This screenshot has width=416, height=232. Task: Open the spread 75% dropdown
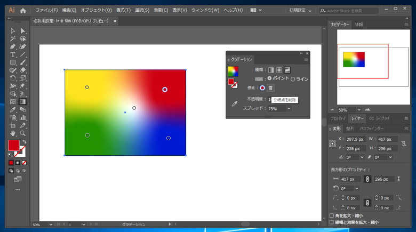coord(289,109)
